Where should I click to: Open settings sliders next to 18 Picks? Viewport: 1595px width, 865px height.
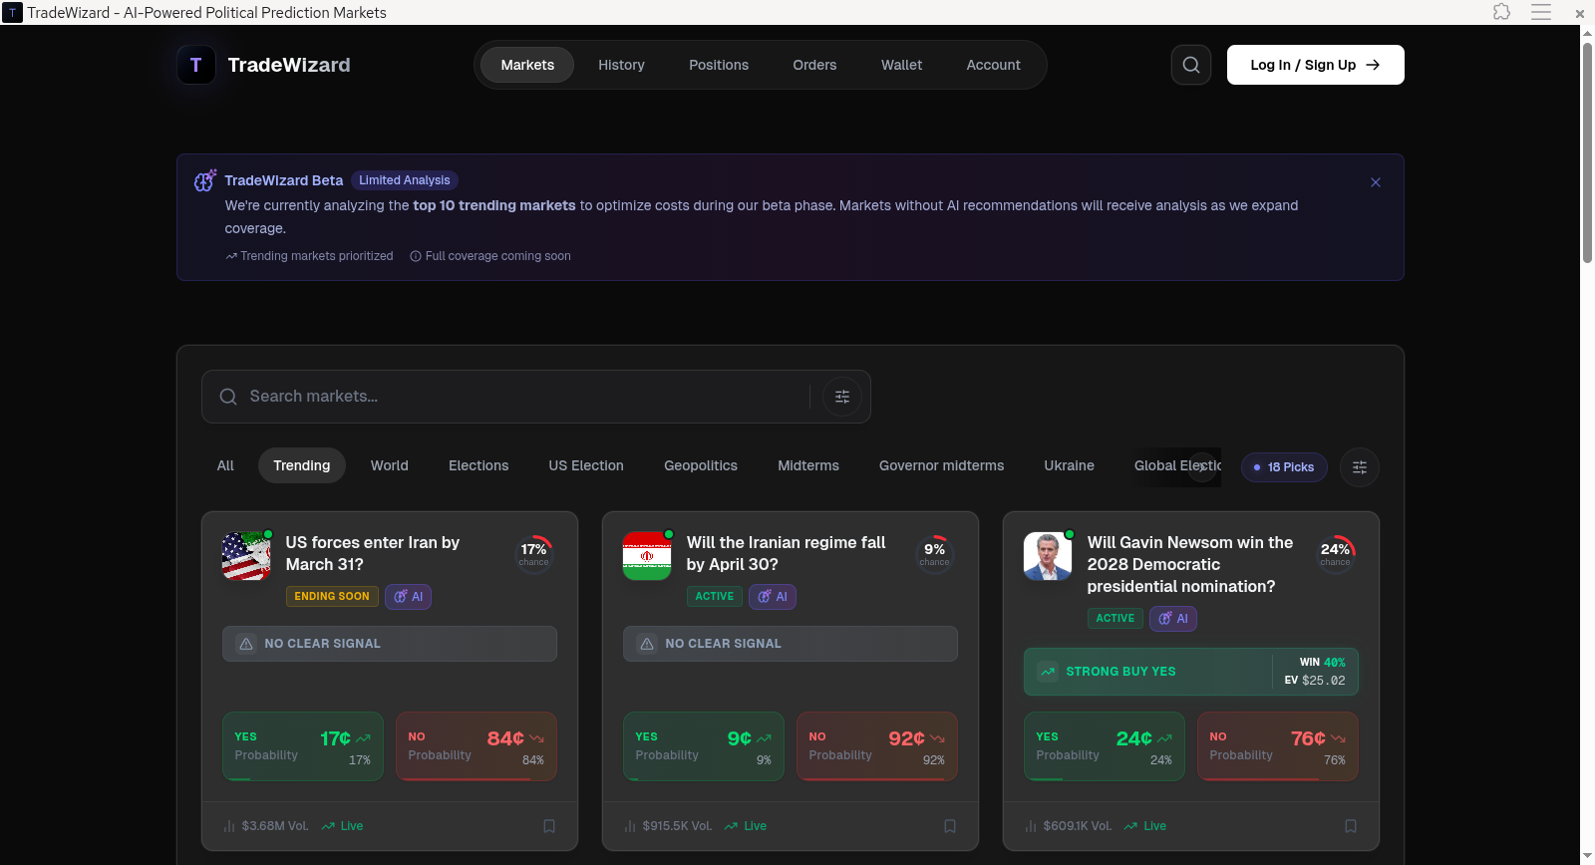[x=1360, y=467]
